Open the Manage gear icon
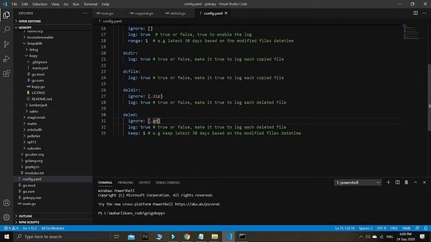431x242 pixels. [6, 217]
